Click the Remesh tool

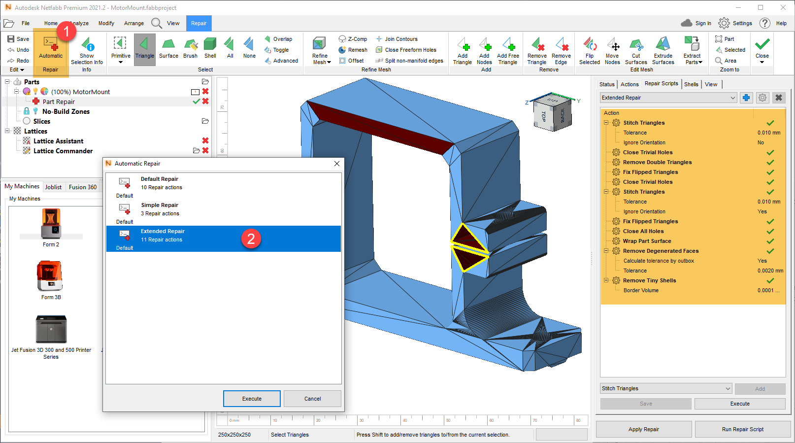coord(353,50)
